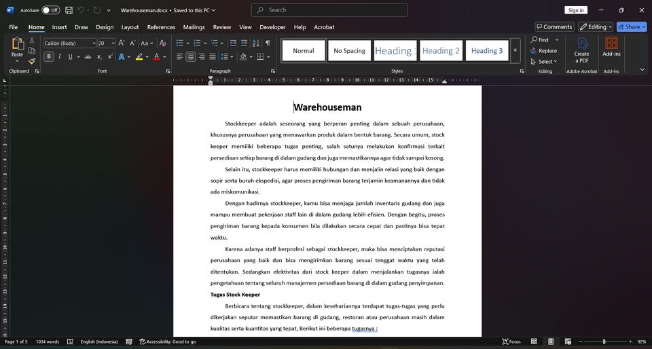Clear all formatting icon
The height and width of the screenshot is (349, 652).
coord(163,43)
